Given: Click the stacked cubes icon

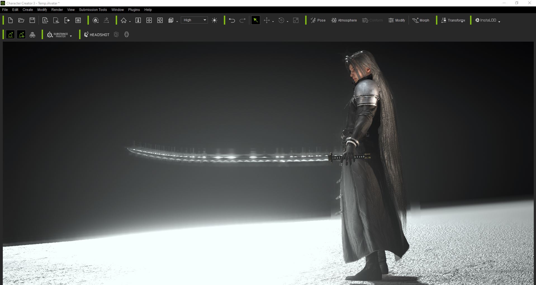Looking at the screenshot, I should pyautogui.click(x=32, y=35).
